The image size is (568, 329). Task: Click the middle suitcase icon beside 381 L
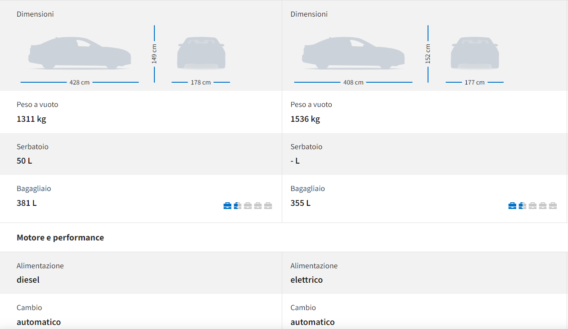pos(248,206)
